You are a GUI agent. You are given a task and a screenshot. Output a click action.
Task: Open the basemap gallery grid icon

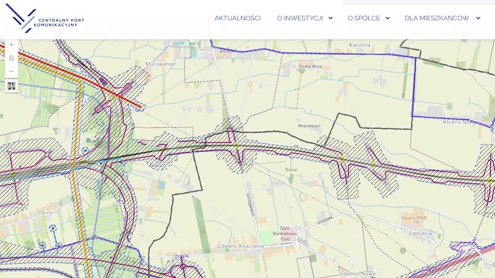pyautogui.click(x=11, y=86)
